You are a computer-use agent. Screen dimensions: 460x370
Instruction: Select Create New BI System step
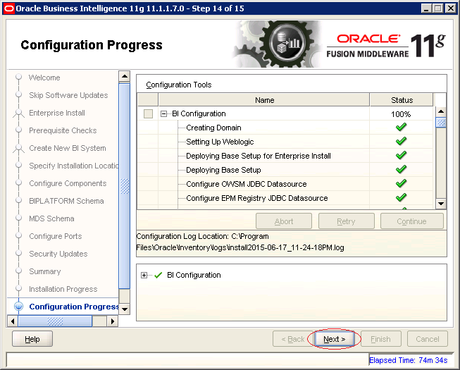pyautogui.click(x=68, y=148)
